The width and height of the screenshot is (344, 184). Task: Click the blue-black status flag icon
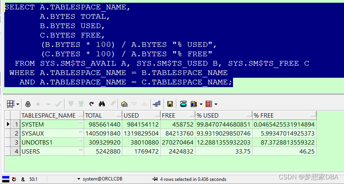(5, 179)
